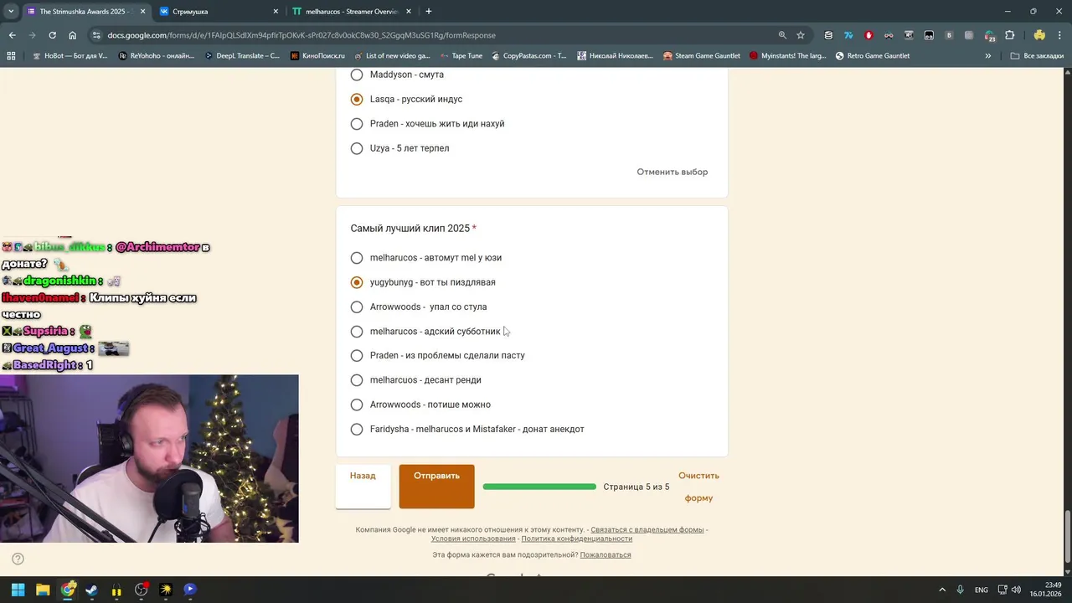Open the apps grid in bookmarks bar
The height and width of the screenshot is (603, 1072).
[11, 56]
